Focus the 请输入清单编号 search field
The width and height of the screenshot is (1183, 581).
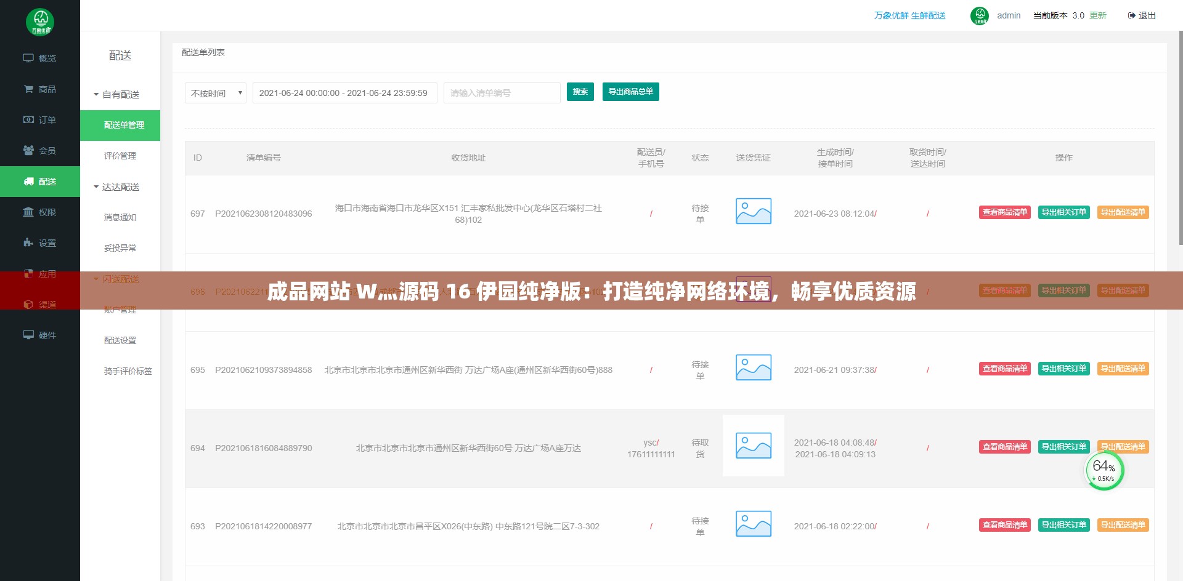[502, 93]
